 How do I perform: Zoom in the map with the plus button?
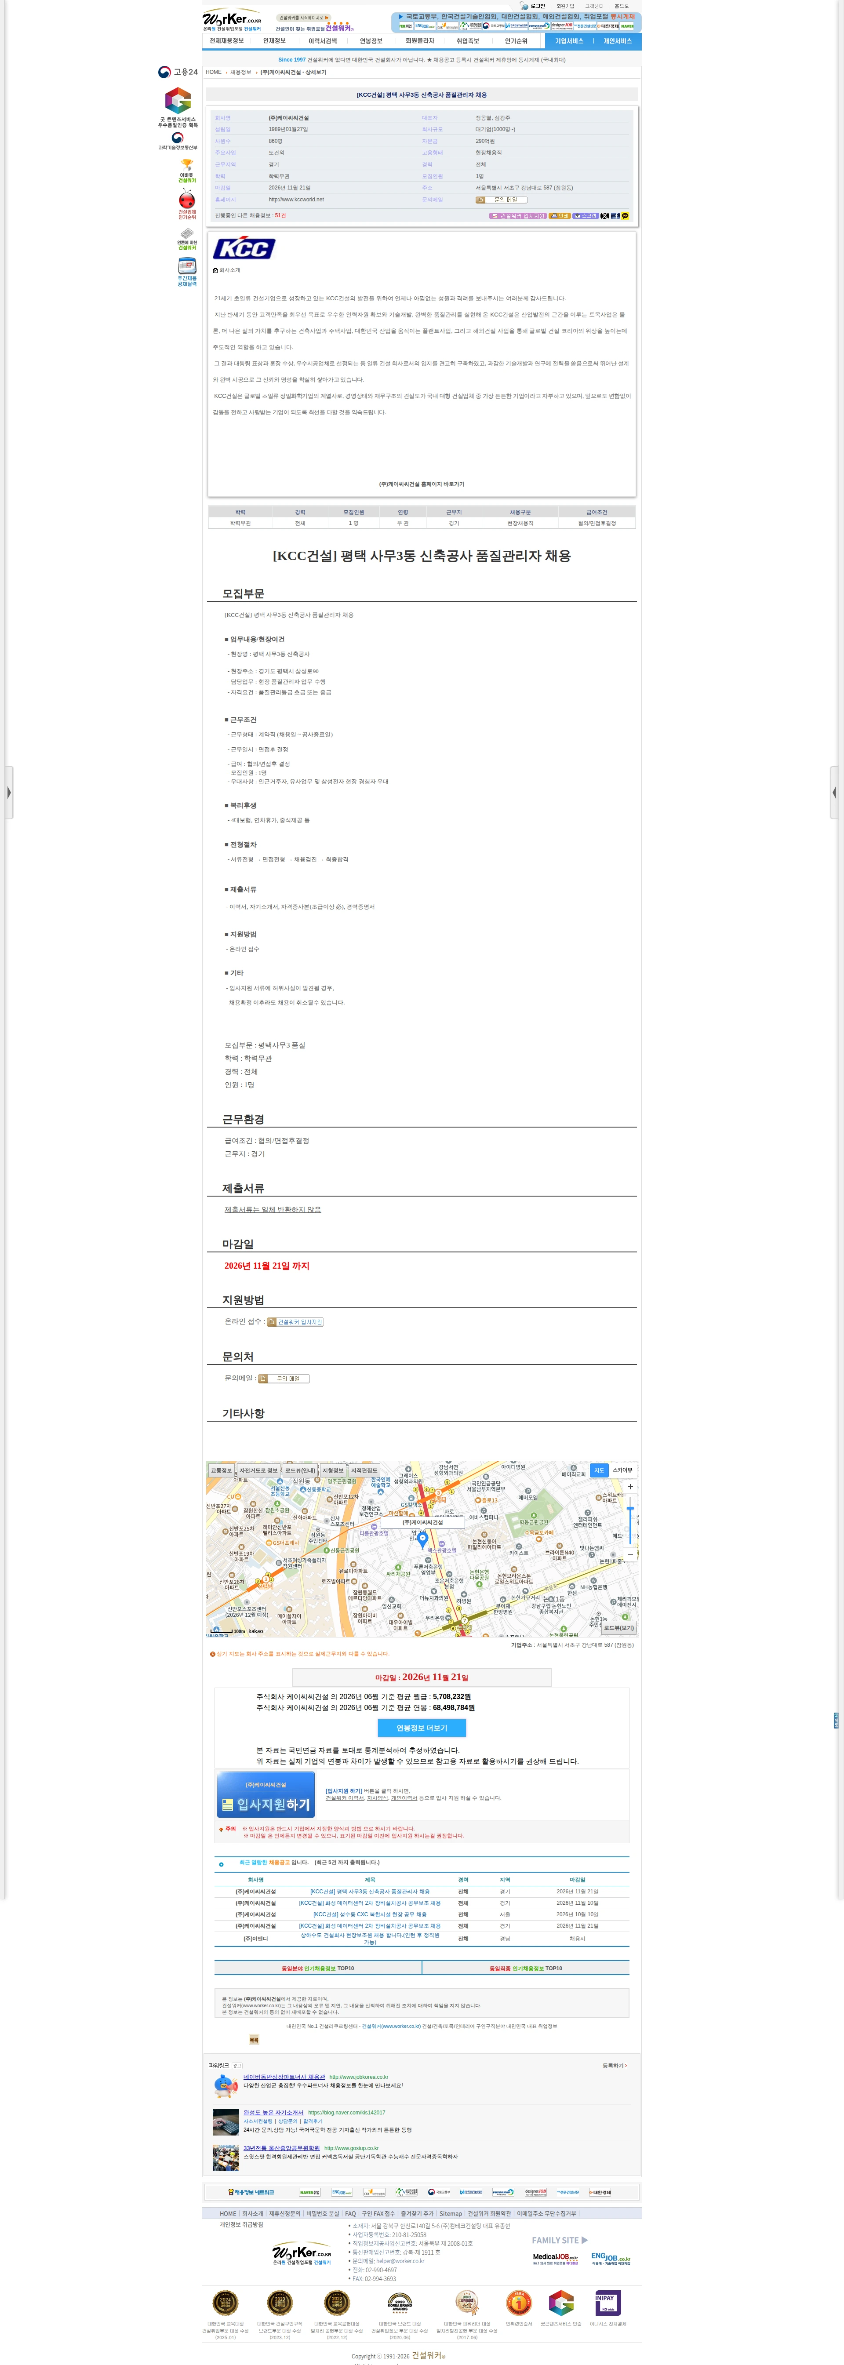tap(630, 1486)
